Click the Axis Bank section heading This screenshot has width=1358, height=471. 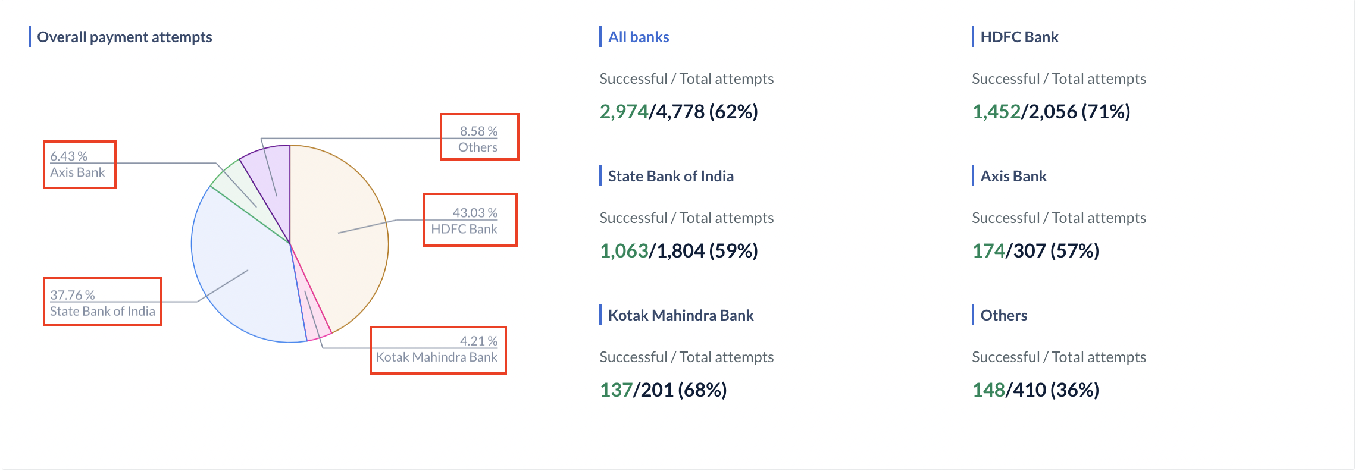click(x=1013, y=176)
